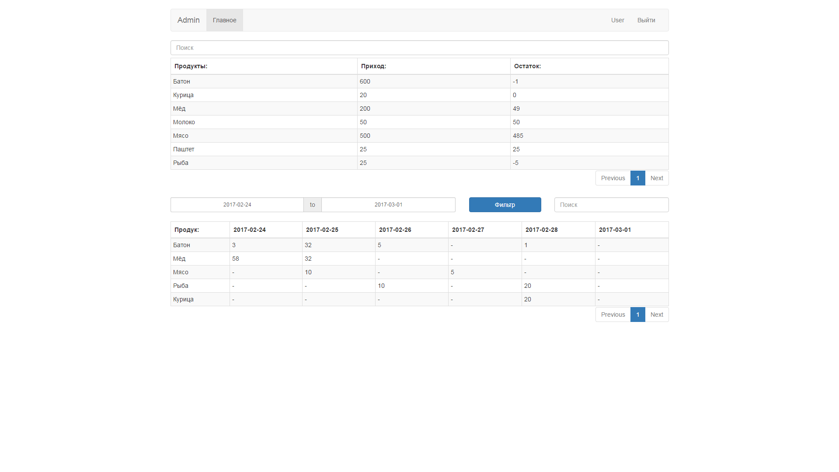Sort by Приход column header
This screenshot has height=472, width=839.
tap(434, 66)
